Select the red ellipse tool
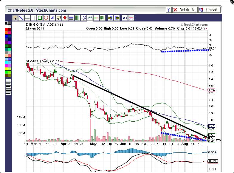234x173 pixels. [46, 18]
